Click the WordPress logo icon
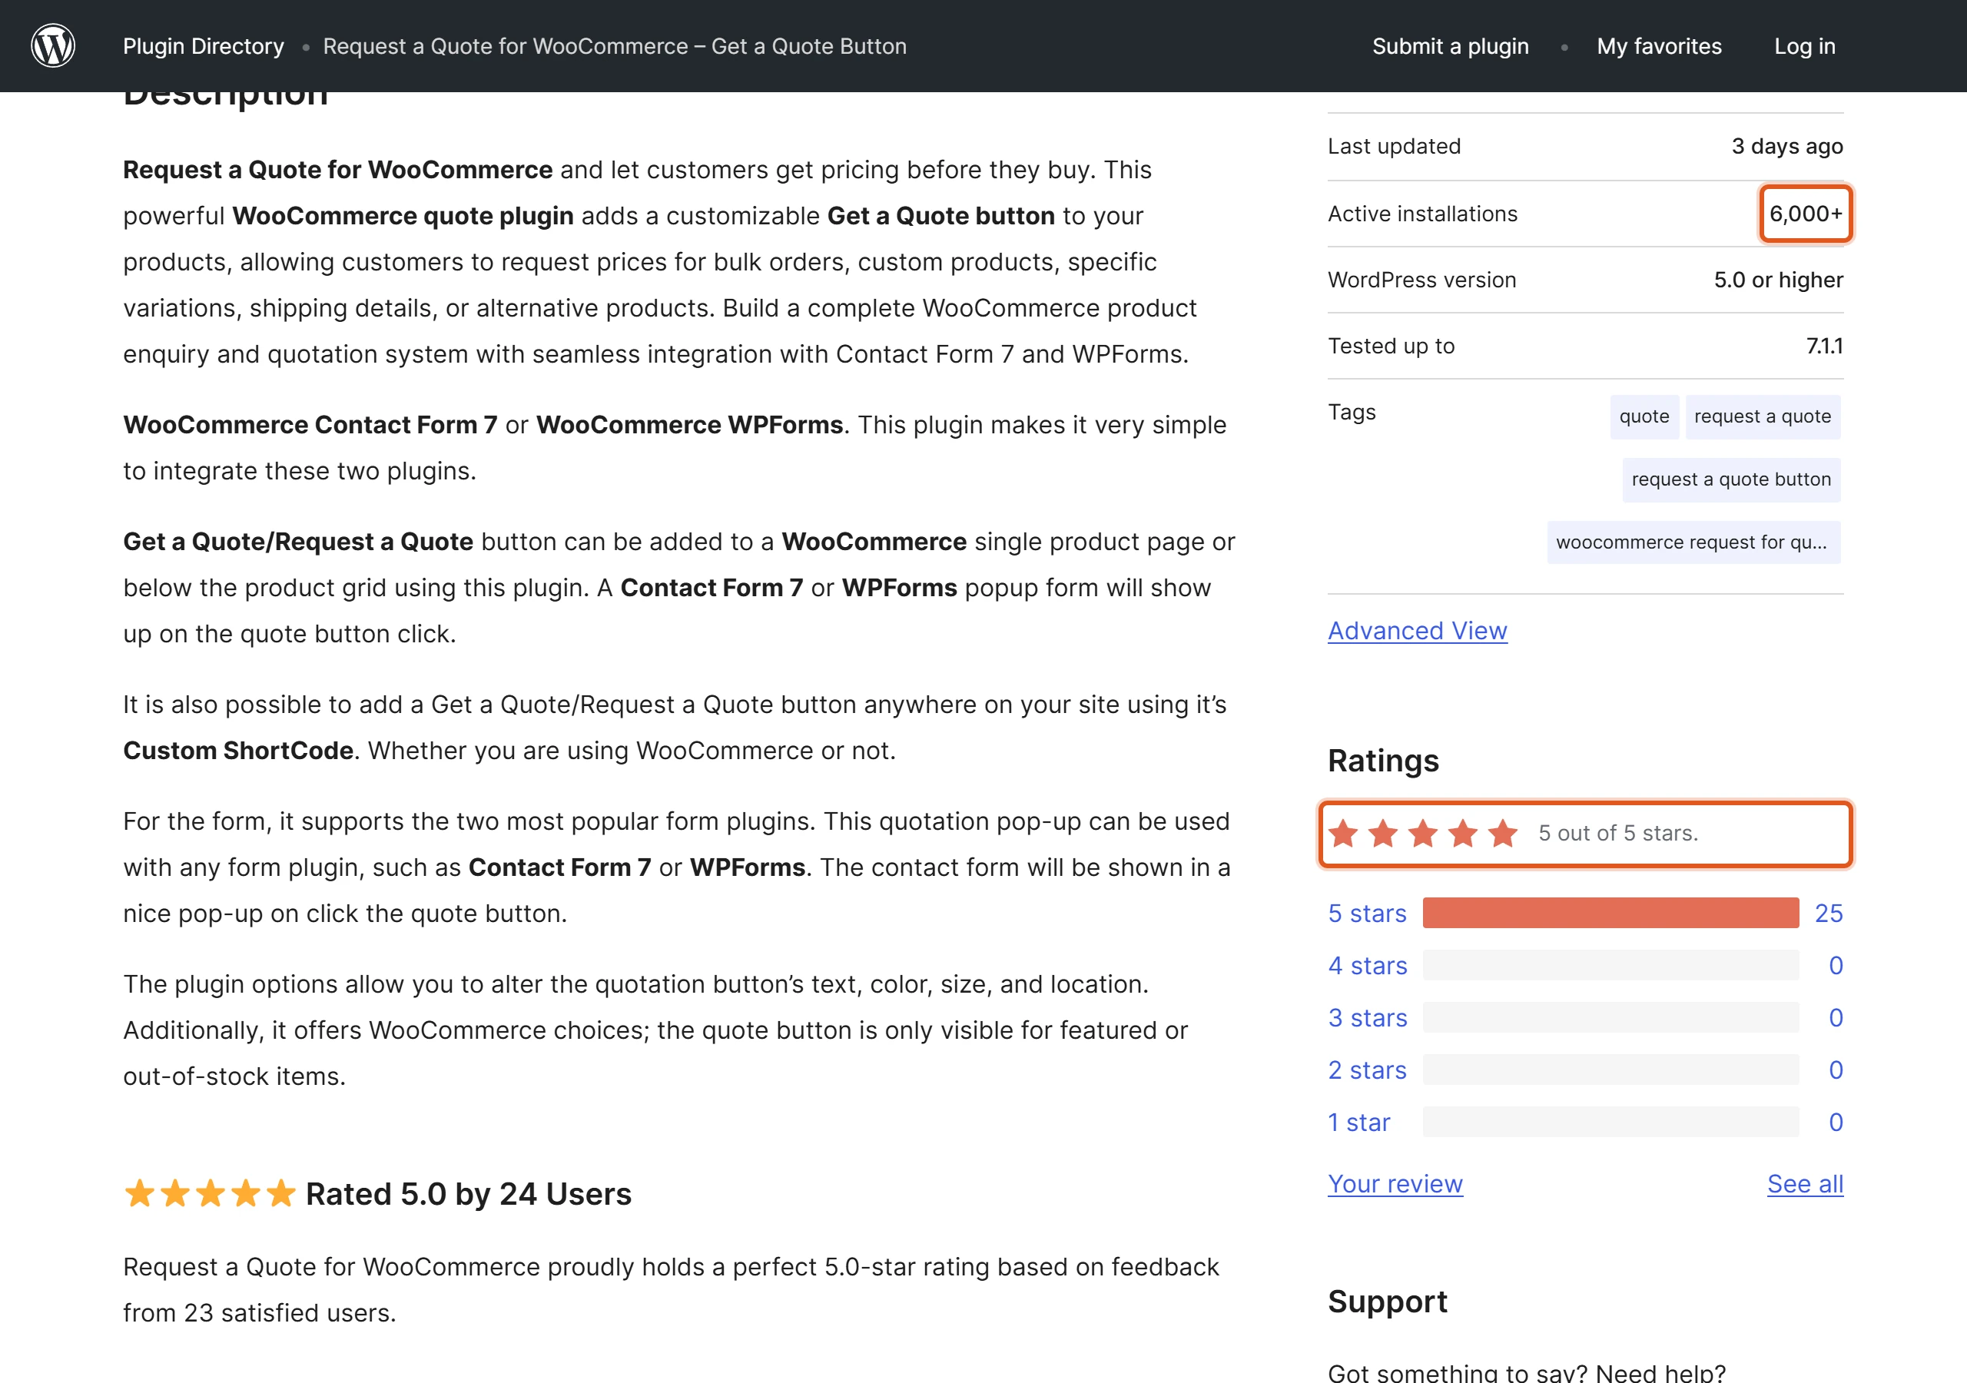Screen dimensions: 1967x1383 click(53, 46)
